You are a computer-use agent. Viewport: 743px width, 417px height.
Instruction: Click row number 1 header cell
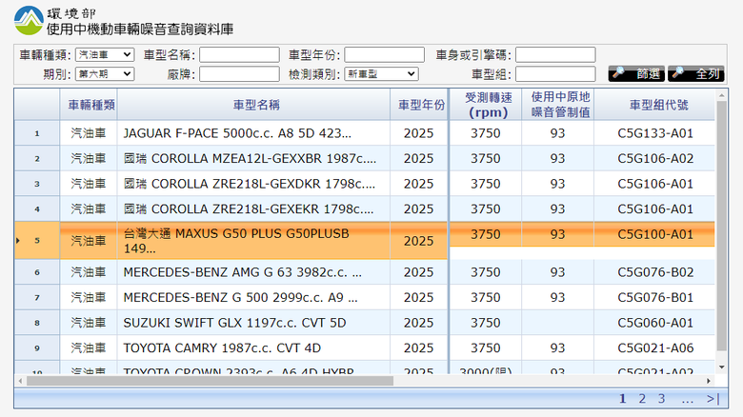(x=37, y=133)
